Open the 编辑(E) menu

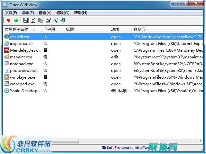[28, 13]
